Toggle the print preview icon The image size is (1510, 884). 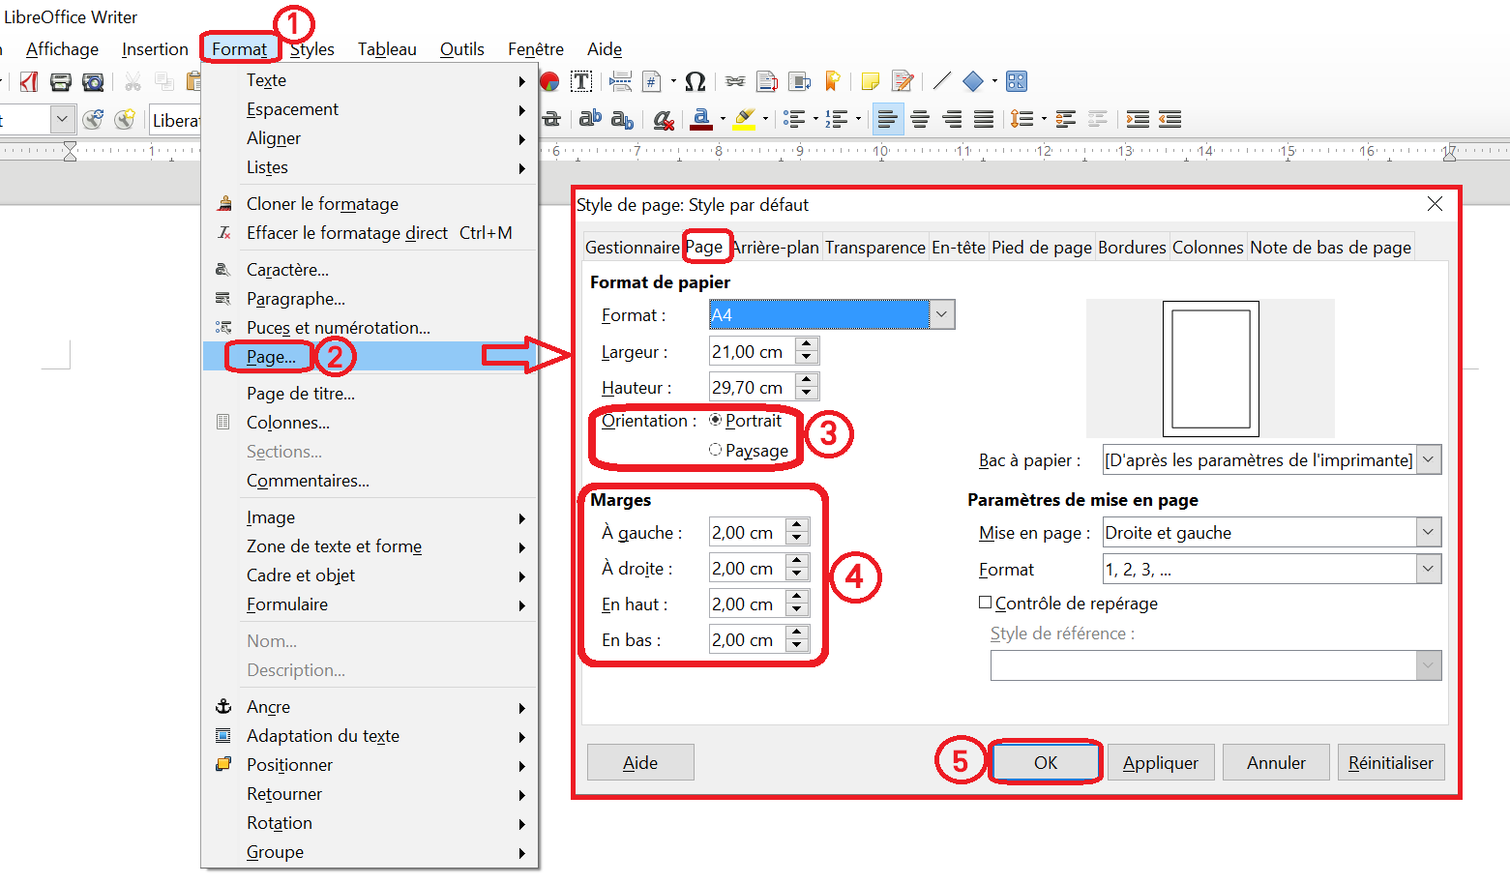(93, 81)
